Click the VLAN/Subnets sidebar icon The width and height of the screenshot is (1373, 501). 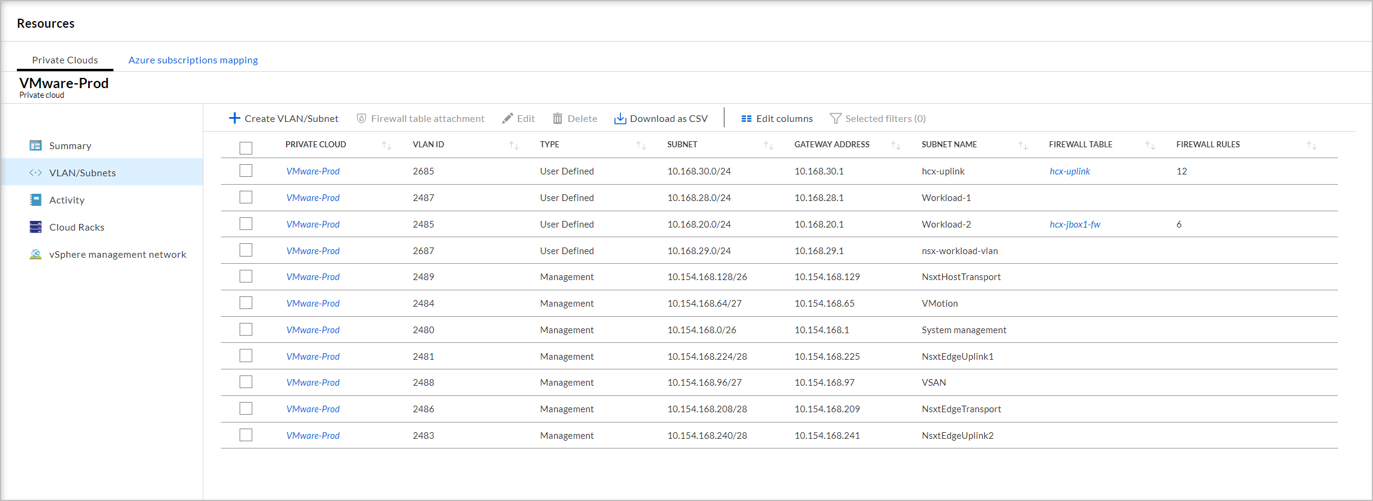click(36, 173)
